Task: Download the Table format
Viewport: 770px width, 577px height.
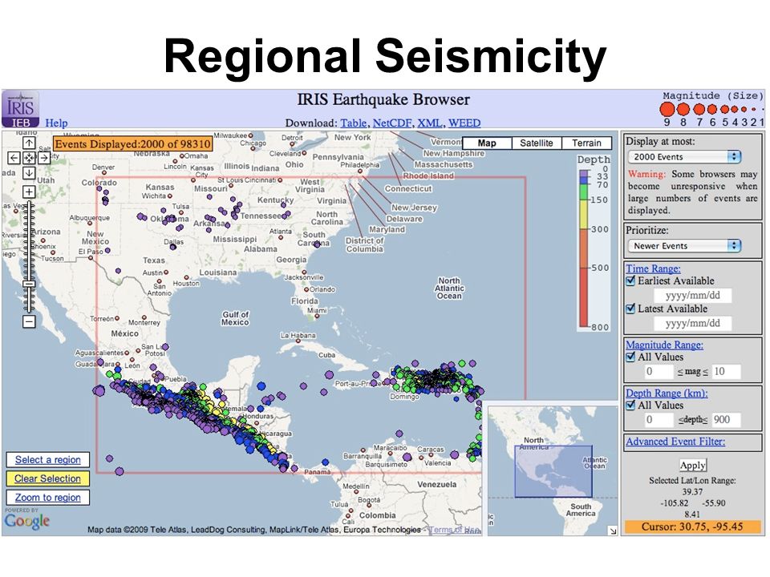Action: tap(353, 123)
